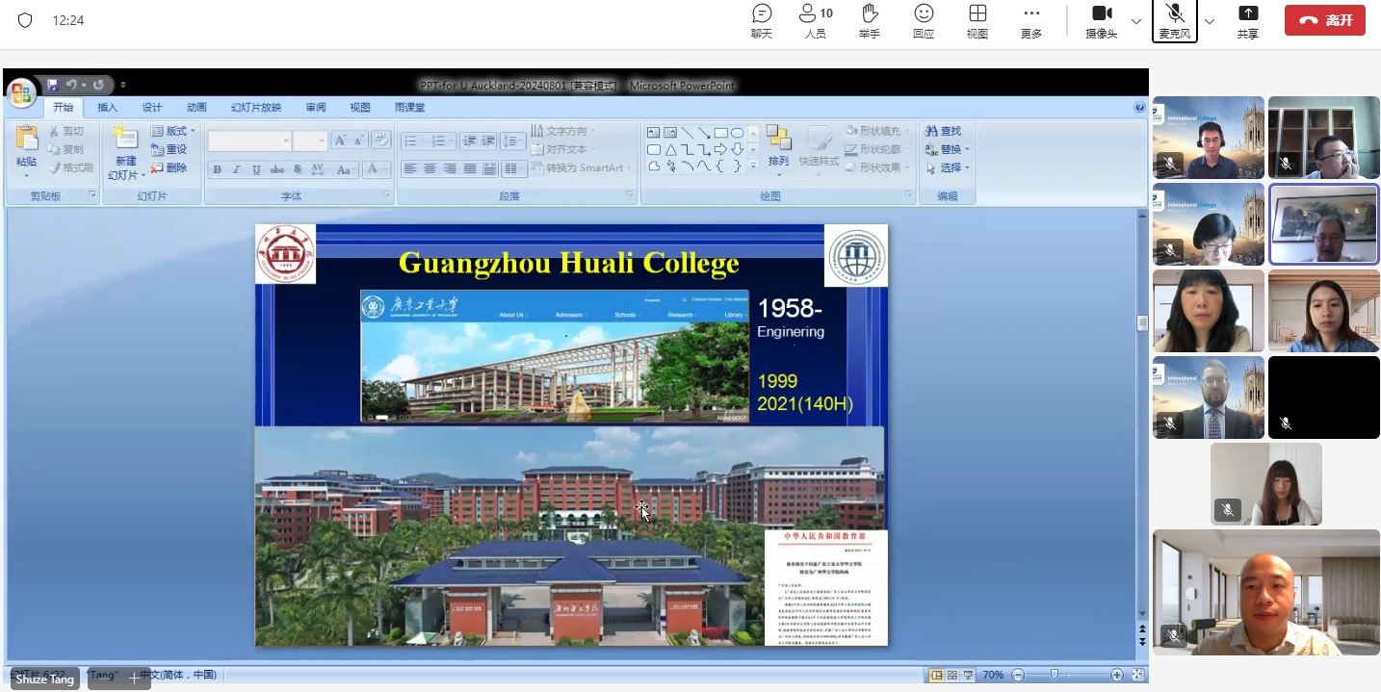
Task: Open the font name combo box
Action: (248, 141)
